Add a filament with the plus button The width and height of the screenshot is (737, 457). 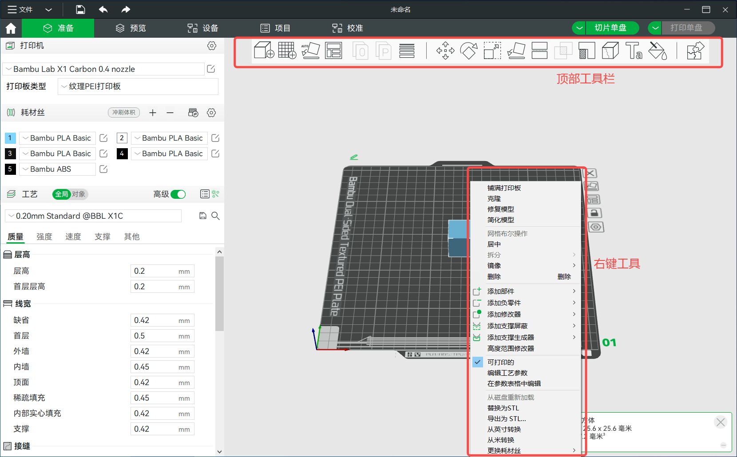click(x=153, y=113)
